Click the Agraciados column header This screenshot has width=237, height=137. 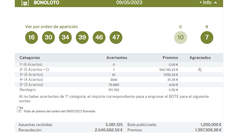pyautogui.click(x=200, y=58)
